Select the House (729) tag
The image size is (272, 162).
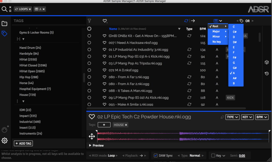(27, 95)
